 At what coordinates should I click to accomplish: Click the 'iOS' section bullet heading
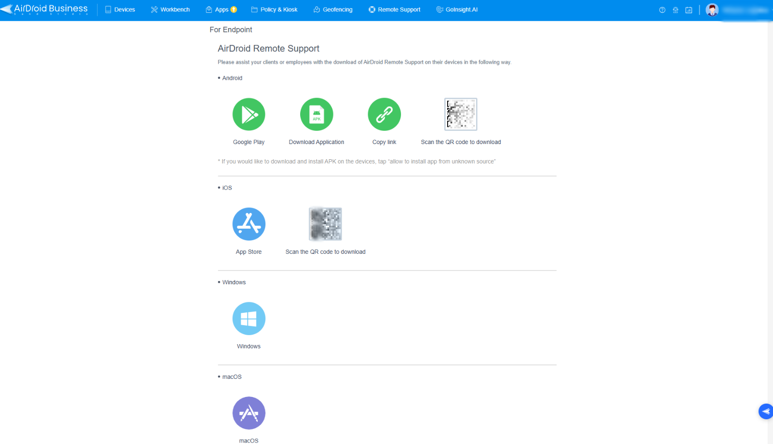coord(225,188)
